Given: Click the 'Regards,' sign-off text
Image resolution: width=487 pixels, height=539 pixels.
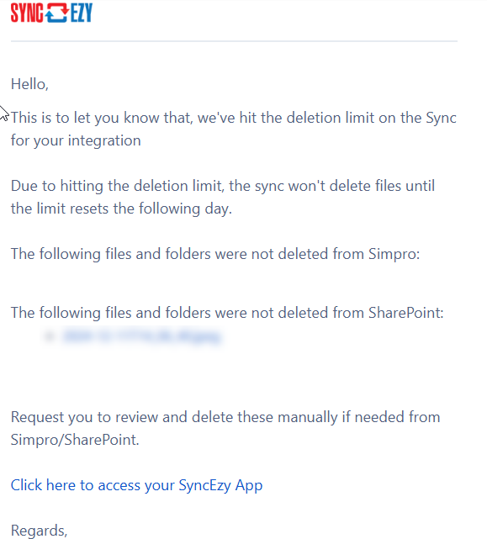Looking at the screenshot, I should pos(39,531).
